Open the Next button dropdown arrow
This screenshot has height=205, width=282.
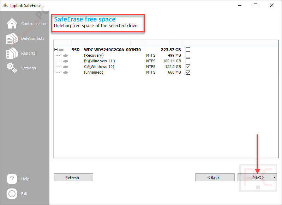click(274, 178)
